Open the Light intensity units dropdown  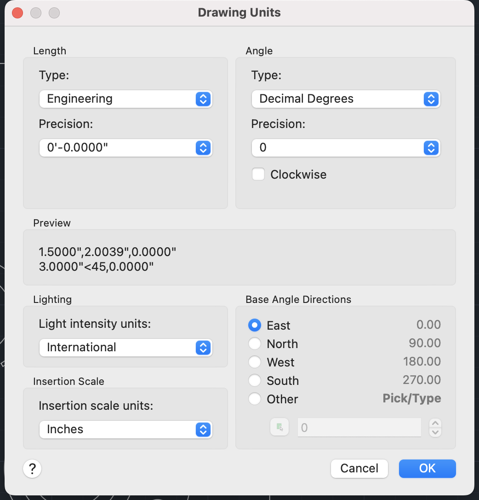tap(125, 348)
